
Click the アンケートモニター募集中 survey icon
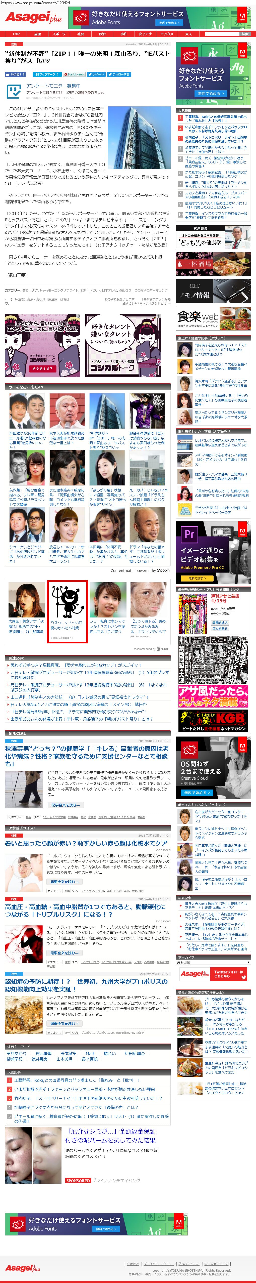(x=13, y=91)
